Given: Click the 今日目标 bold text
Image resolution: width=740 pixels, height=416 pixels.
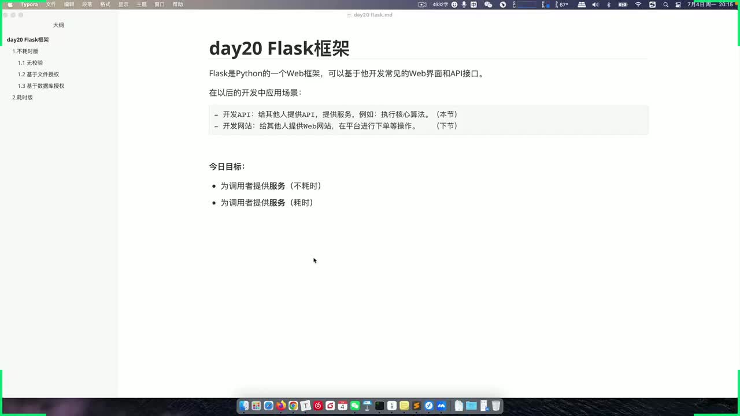Looking at the screenshot, I should pos(227,166).
